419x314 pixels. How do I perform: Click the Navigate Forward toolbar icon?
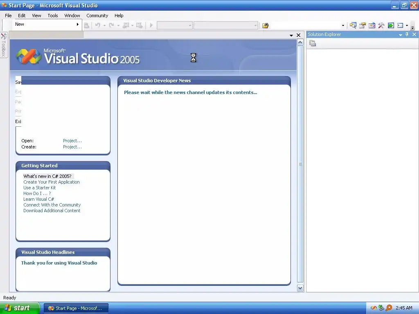tap(139, 25)
